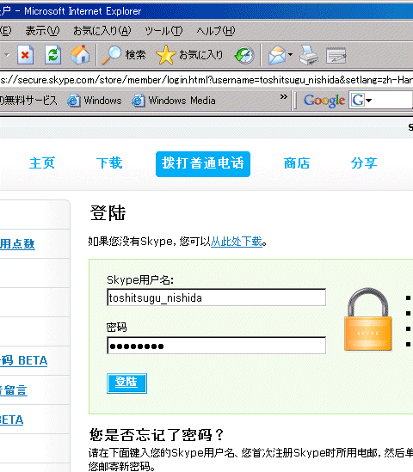Viewport: 413px width, 472px height.
Task: Open the mail envelope icon
Action: pyautogui.click(x=276, y=55)
